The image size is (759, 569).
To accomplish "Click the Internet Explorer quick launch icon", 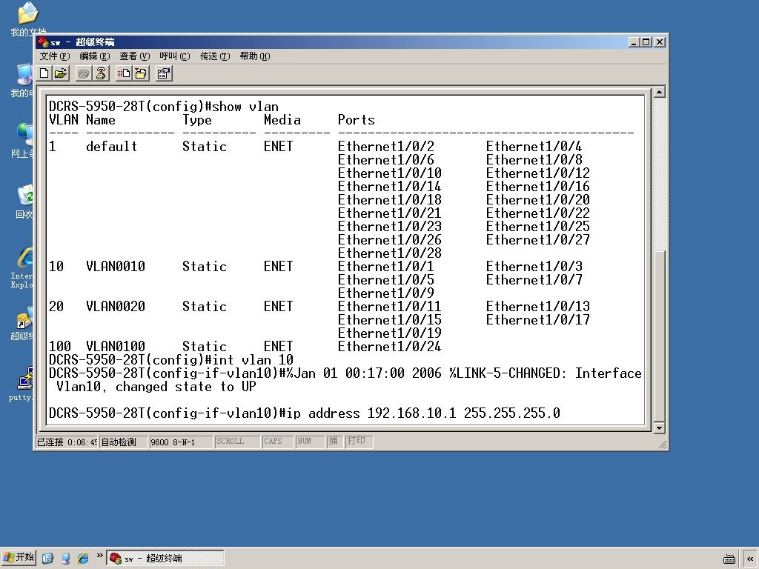I will click(x=83, y=559).
